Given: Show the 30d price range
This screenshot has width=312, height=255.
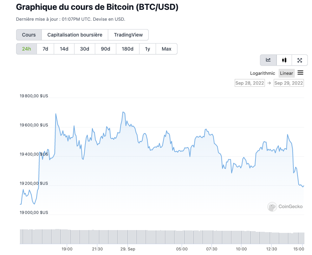Looking at the screenshot, I should click(x=85, y=49).
